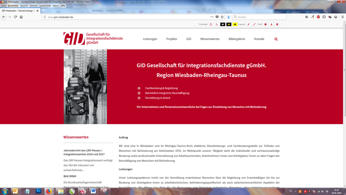This screenshot has width=346, height=195.
Task: Decrease the website font size
Action: 265,24
